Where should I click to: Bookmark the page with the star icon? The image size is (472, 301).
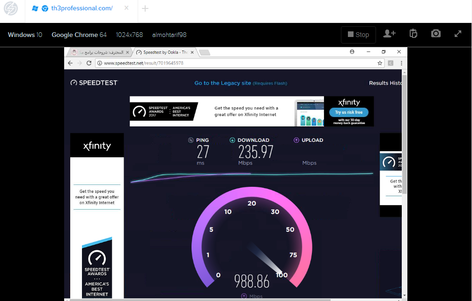tap(380, 63)
